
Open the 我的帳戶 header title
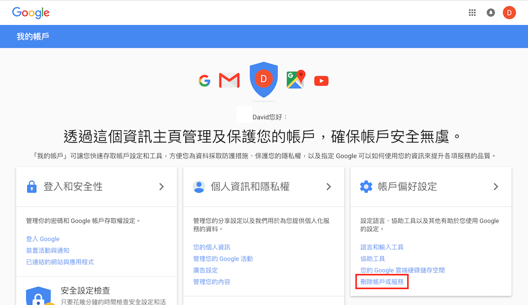point(33,36)
